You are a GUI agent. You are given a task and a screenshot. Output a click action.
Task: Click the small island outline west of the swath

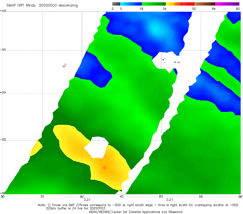(64, 66)
